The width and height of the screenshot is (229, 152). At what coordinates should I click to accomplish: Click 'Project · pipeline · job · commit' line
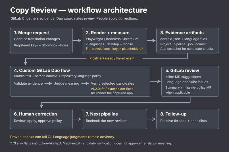pos(183,44)
